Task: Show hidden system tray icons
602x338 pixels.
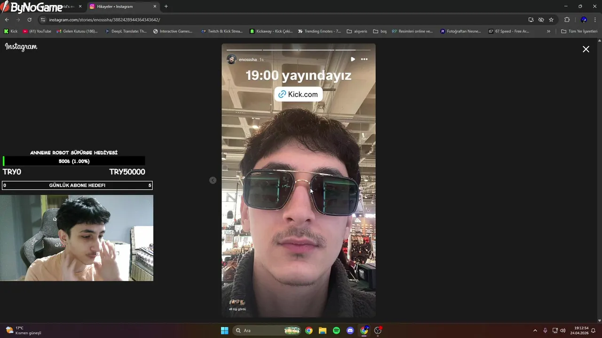Action: point(535,330)
